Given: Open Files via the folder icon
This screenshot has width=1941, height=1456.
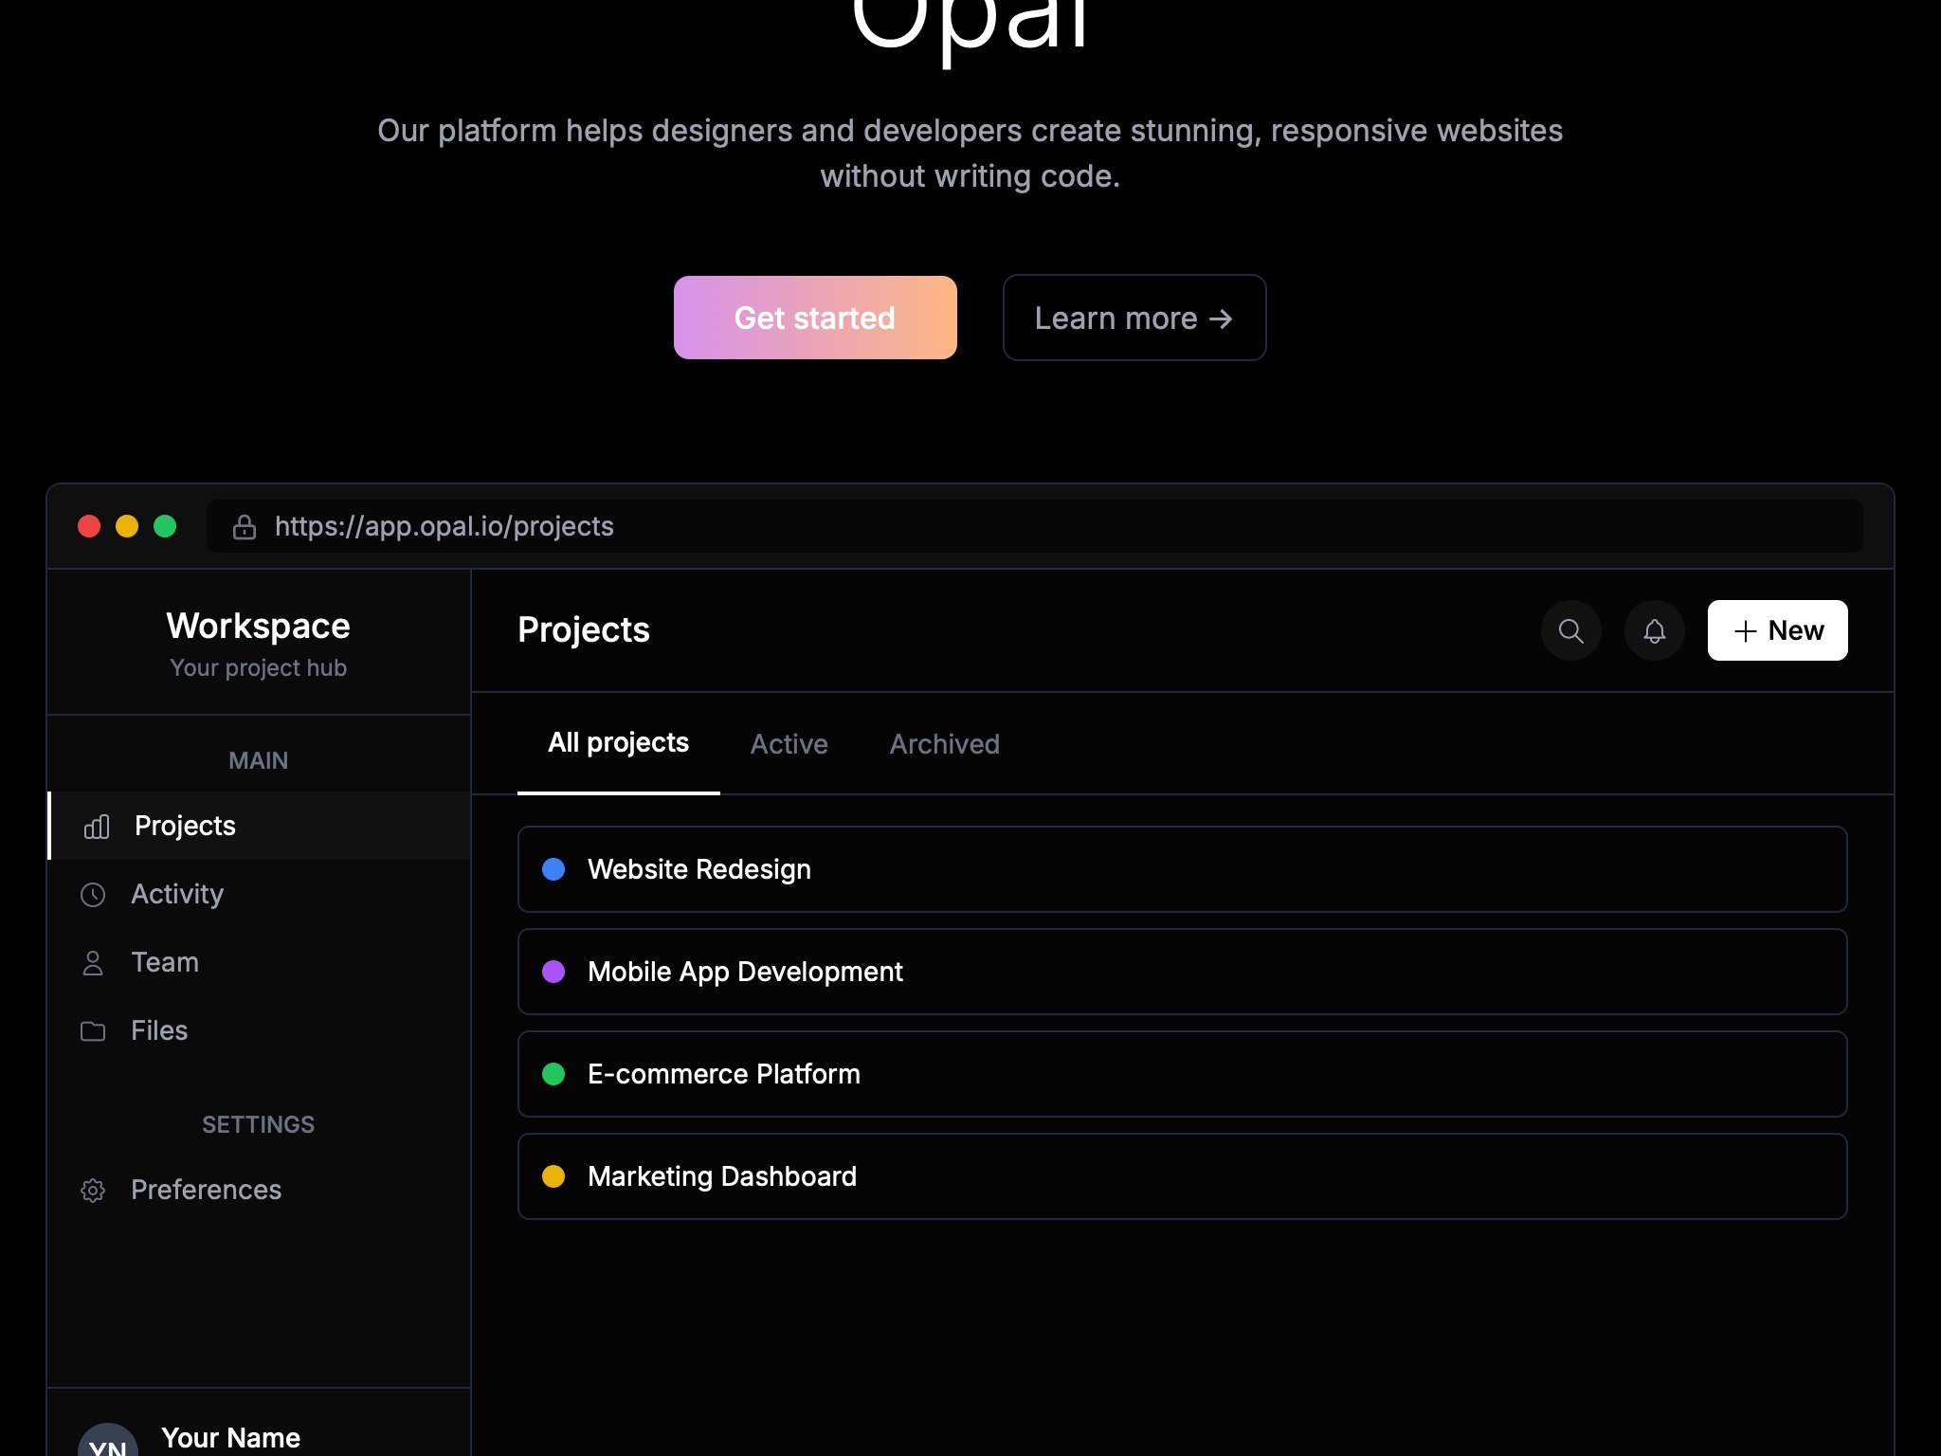Looking at the screenshot, I should [x=94, y=1030].
